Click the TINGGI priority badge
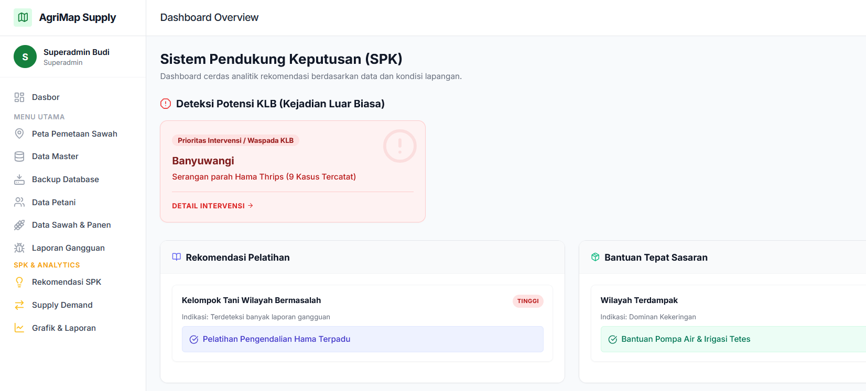 pyautogui.click(x=527, y=301)
